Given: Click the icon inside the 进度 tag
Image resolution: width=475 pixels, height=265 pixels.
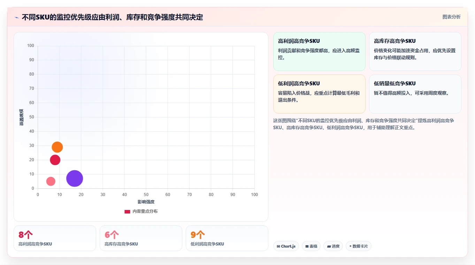Looking at the screenshot, I should tap(329, 247).
